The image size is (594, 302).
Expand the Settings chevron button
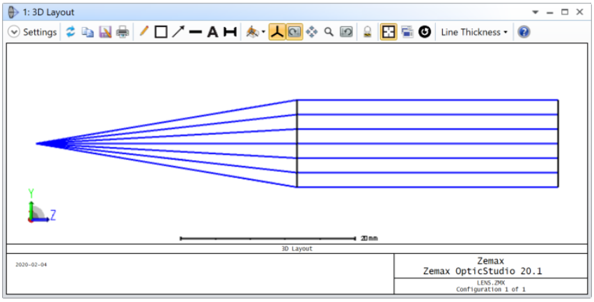coord(14,32)
